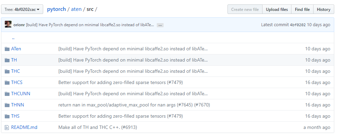Expand commit message with ellipsis button
Image resolution: width=338 pixels, height=134 pixels.
160,25
